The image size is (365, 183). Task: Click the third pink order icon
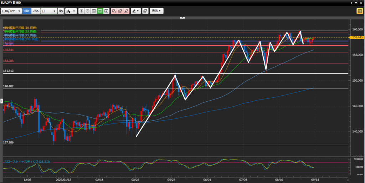126,11
